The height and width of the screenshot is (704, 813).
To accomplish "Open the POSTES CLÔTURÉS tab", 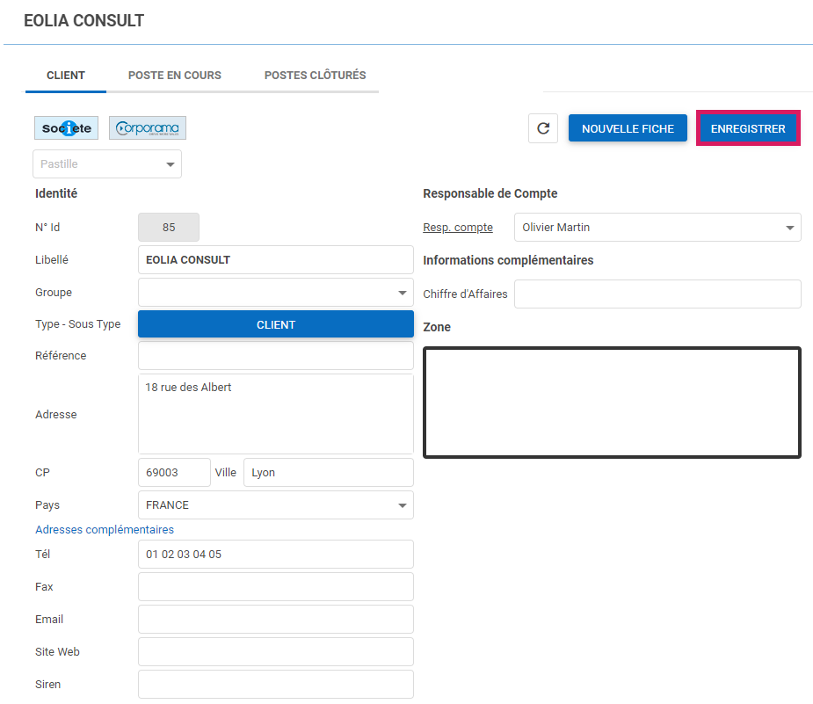I will tap(315, 76).
